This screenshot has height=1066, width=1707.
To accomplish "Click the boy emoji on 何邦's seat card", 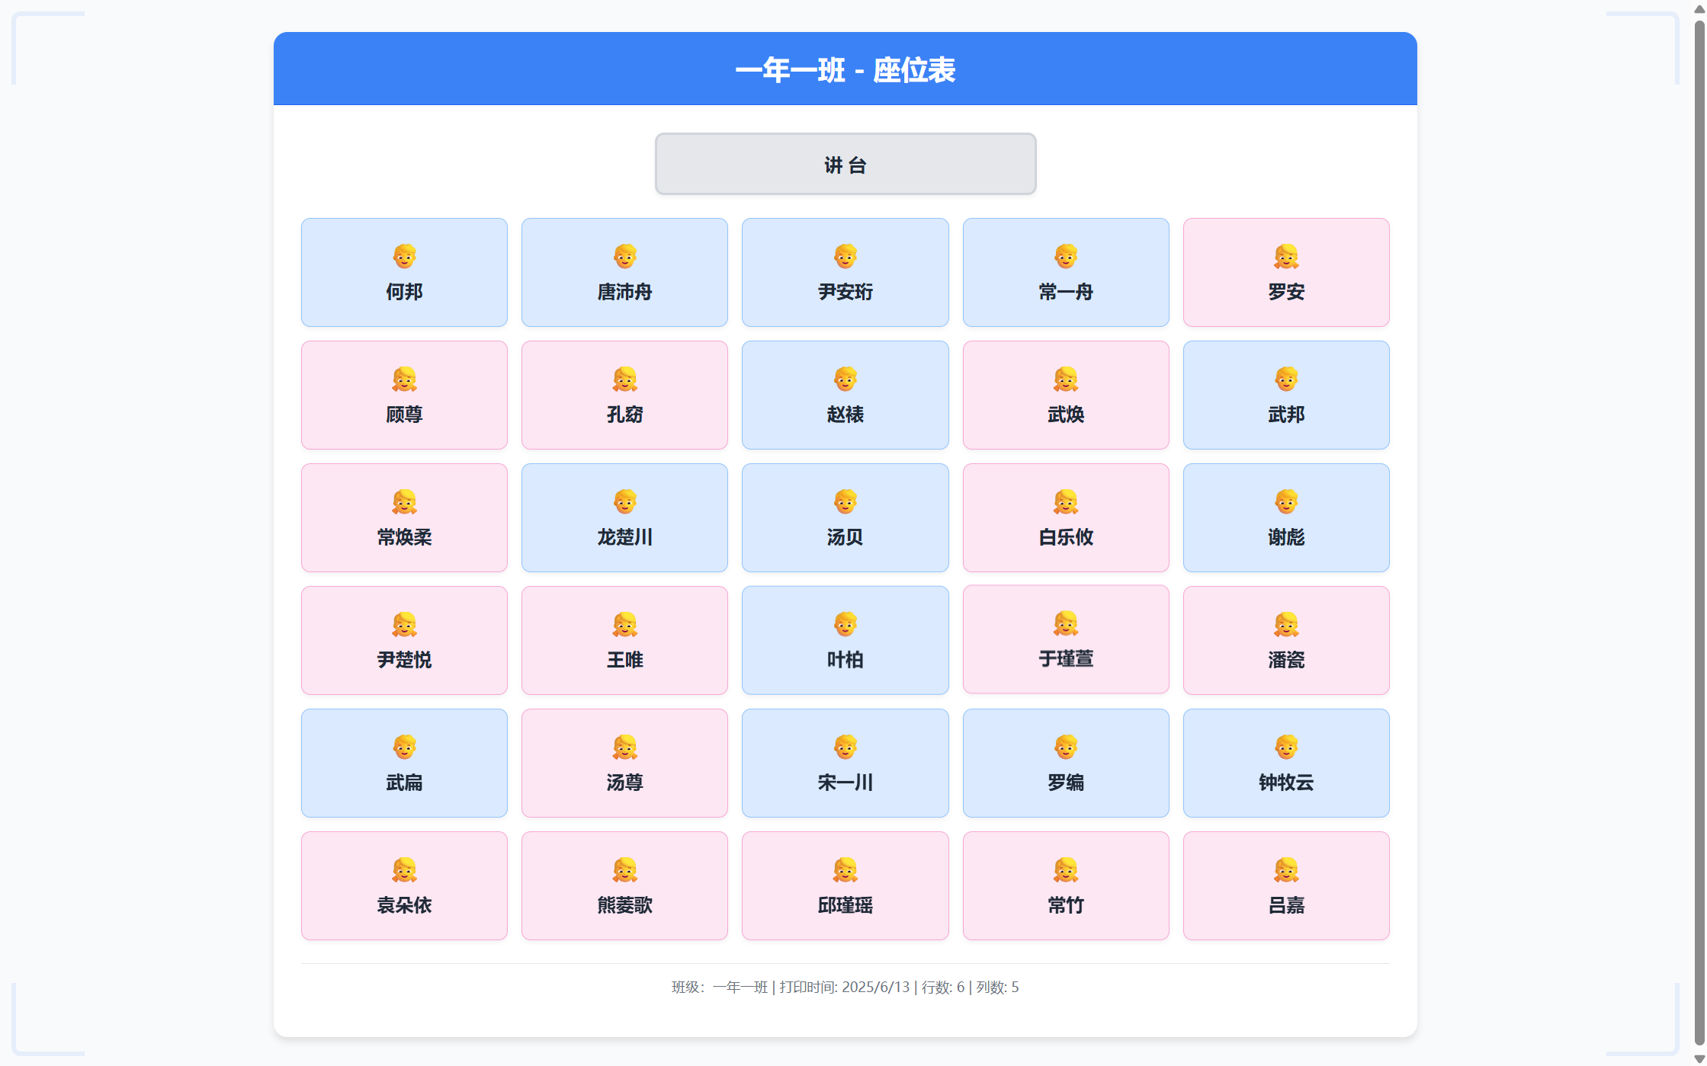I will click(403, 258).
